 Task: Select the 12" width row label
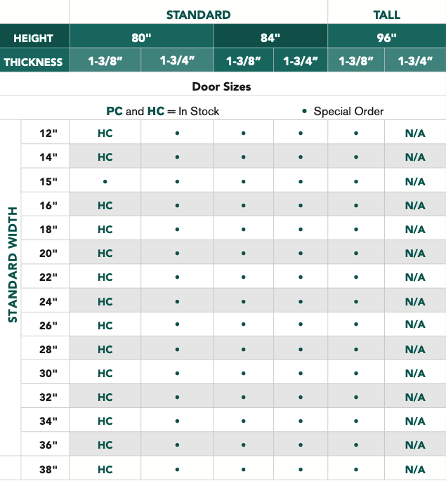(x=48, y=133)
